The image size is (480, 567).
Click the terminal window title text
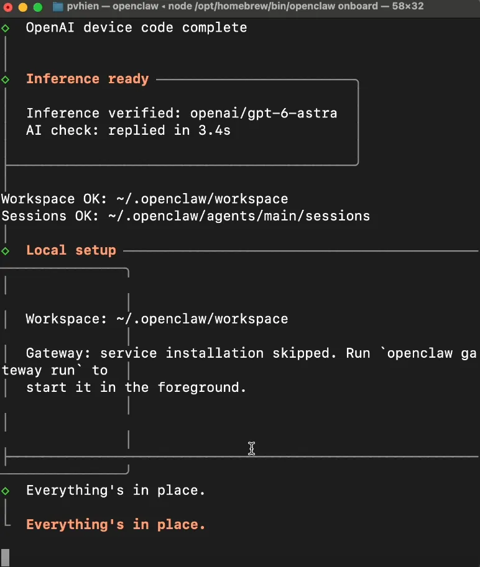tap(245, 6)
